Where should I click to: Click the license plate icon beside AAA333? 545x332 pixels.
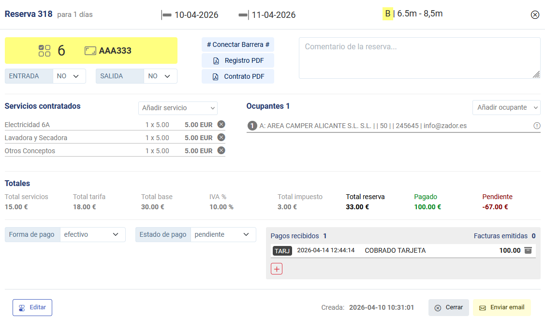[90, 51]
